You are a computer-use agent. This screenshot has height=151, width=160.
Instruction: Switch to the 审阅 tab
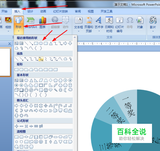(78, 11)
